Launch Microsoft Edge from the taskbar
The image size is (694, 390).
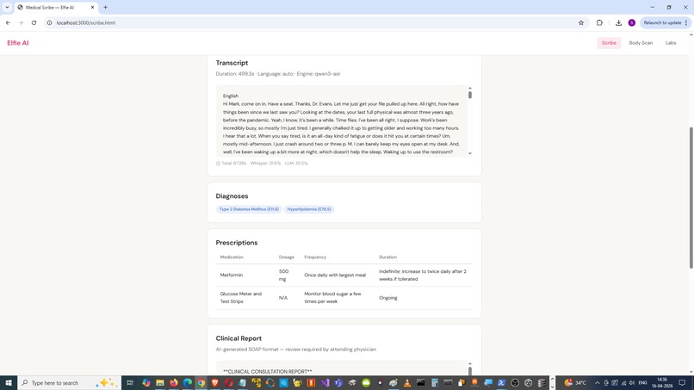click(x=187, y=383)
